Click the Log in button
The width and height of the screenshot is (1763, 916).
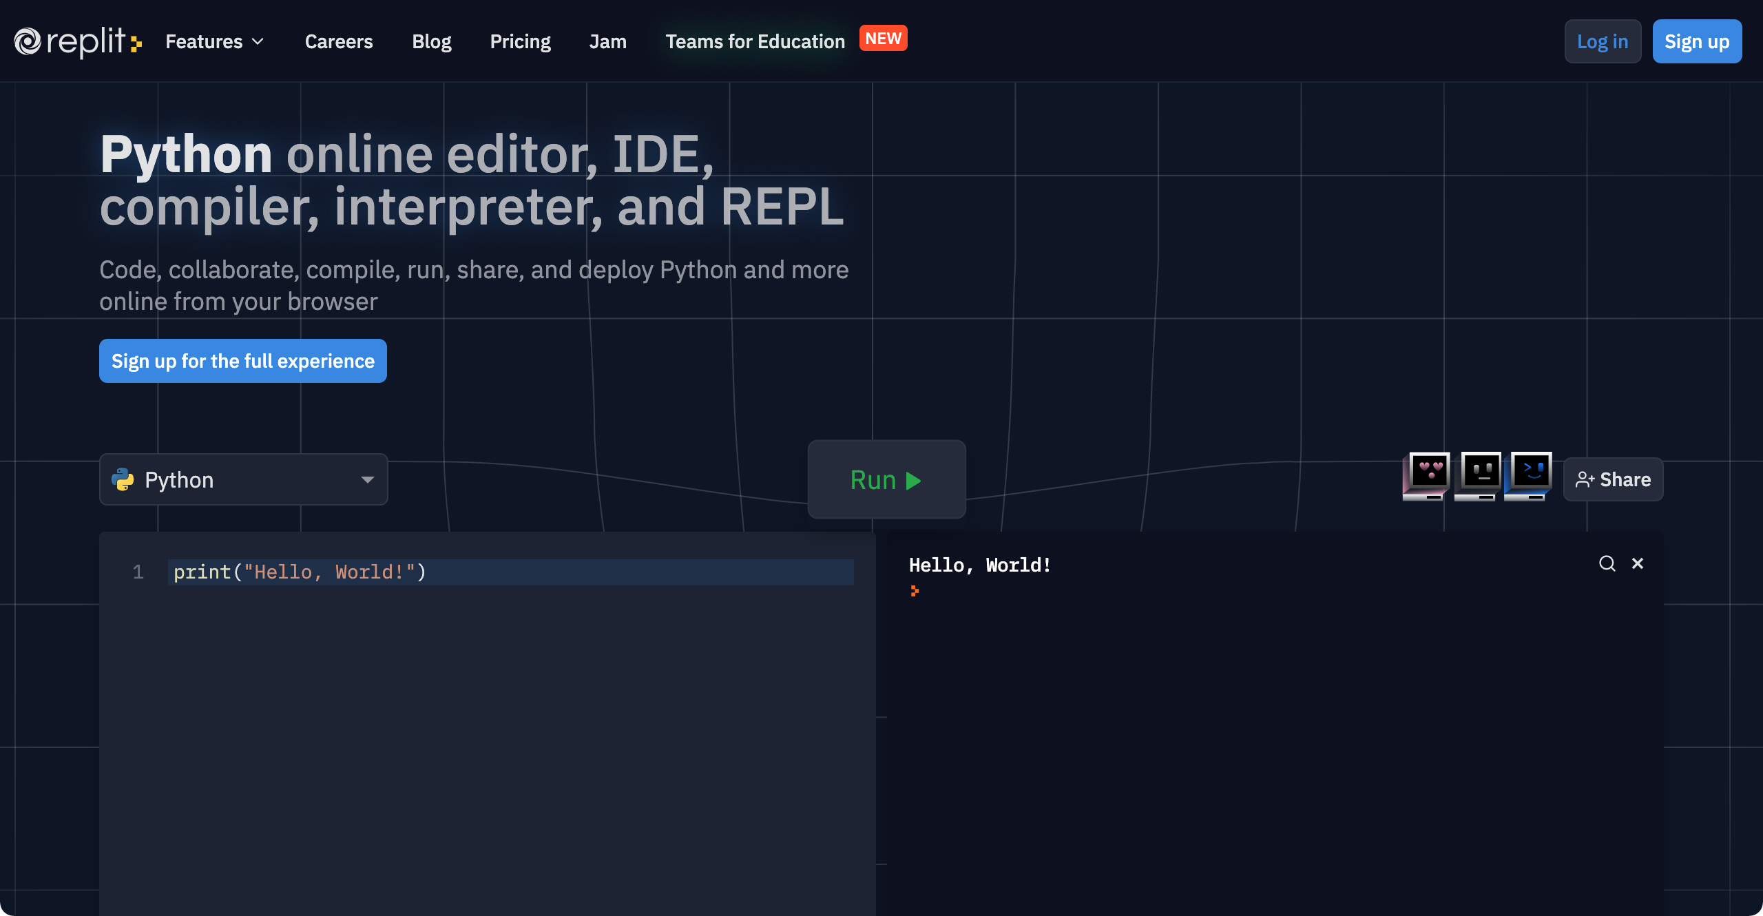[x=1603, y=42]
